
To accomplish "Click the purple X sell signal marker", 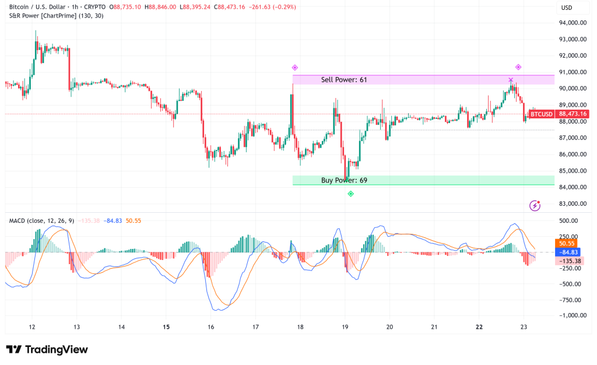I will click(x=511, y=78).
